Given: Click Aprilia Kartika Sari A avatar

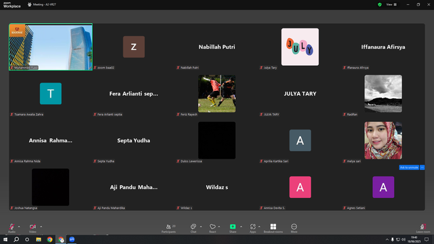Looking at the screenshot, I should click(x=300, y=140).
